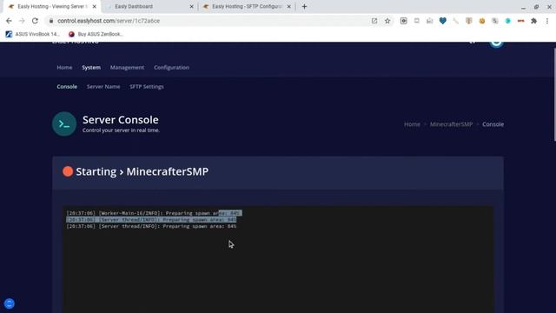Close the SFTP Configuration tab
556x313 pixels.
pyautogui.click(x=288, y=6)
